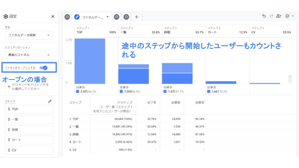Add a new tab with plus button

click(136, 17)
